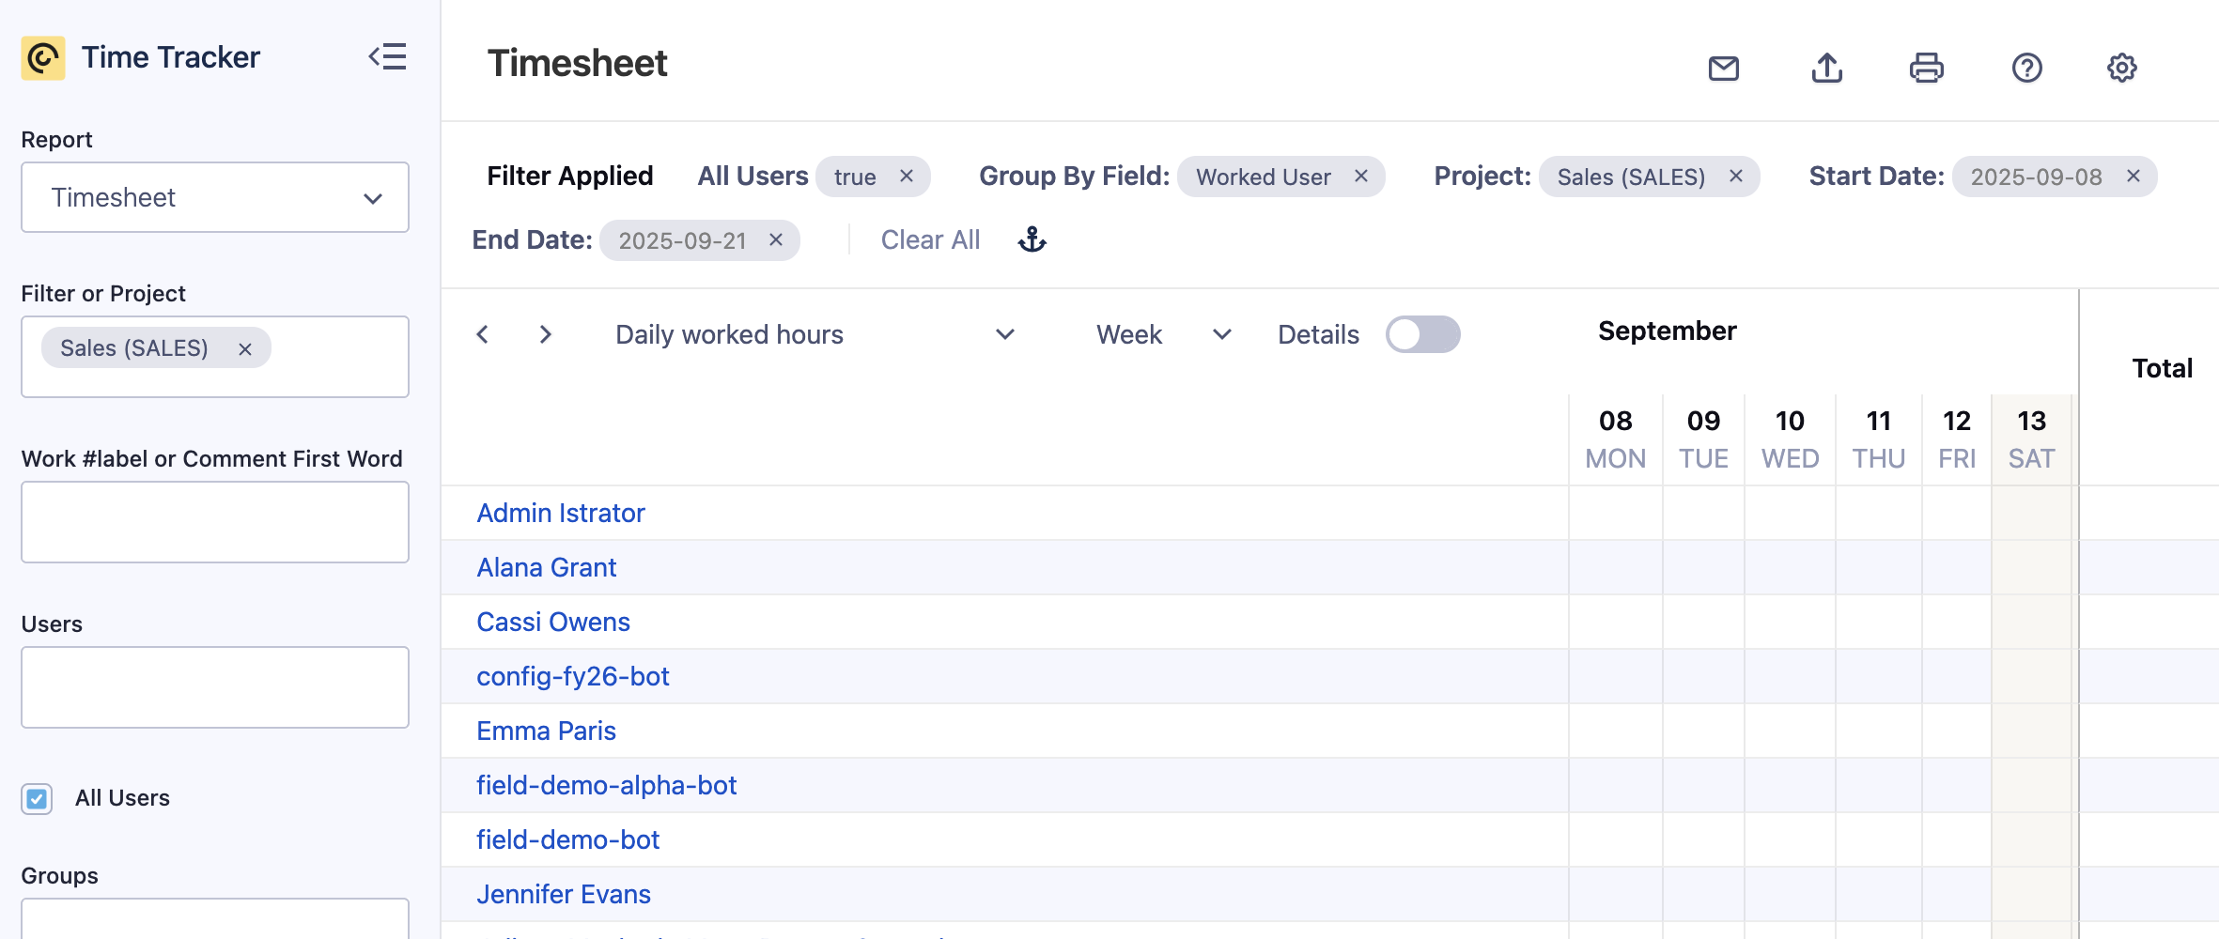Go to next week arrow
The width and height of the screenshot is (2219, 939).
[545, 334]
